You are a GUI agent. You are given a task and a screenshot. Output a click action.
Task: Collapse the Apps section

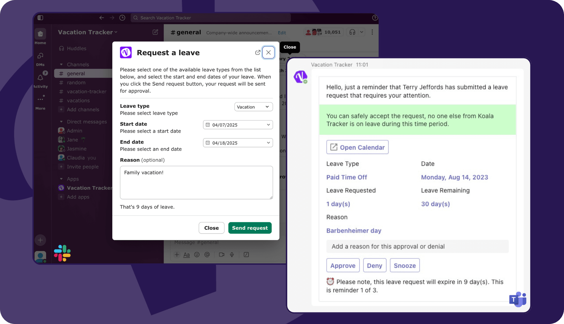tap(61, 179)
